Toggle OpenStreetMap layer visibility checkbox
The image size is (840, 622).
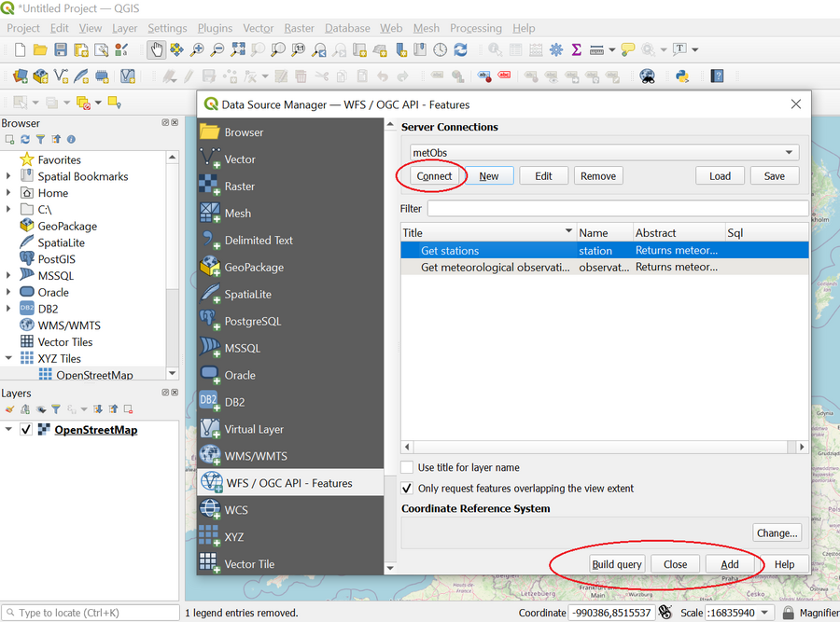click(26, 430)
